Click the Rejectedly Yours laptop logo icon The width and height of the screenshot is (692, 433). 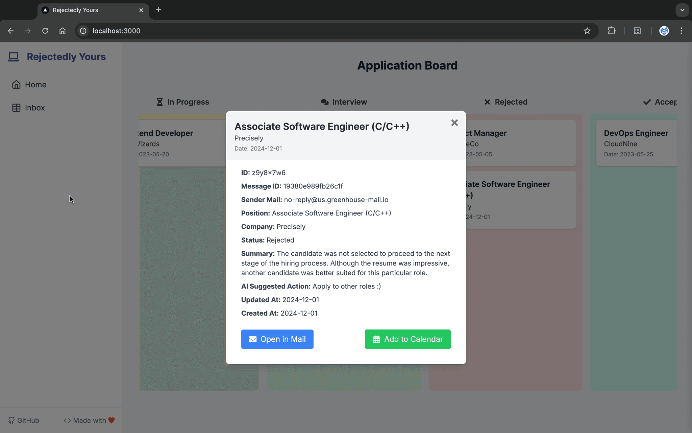point(14,57)
